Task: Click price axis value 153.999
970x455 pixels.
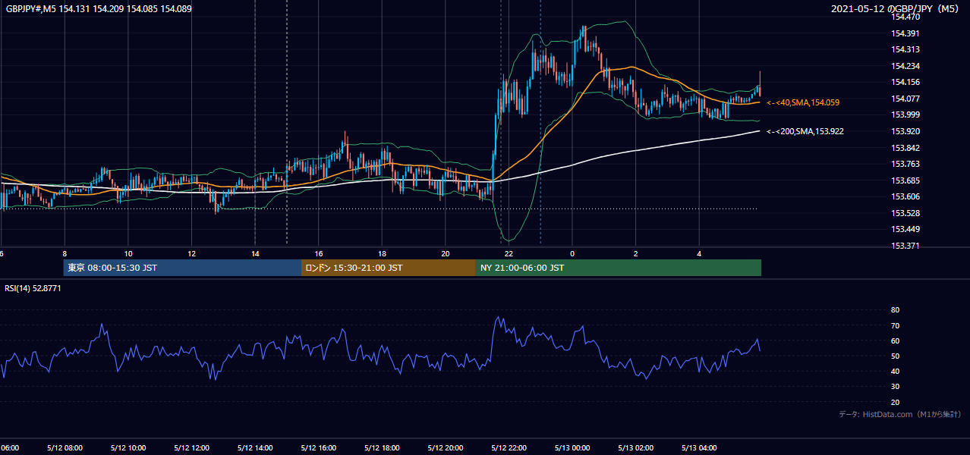Action: (906, 115)
